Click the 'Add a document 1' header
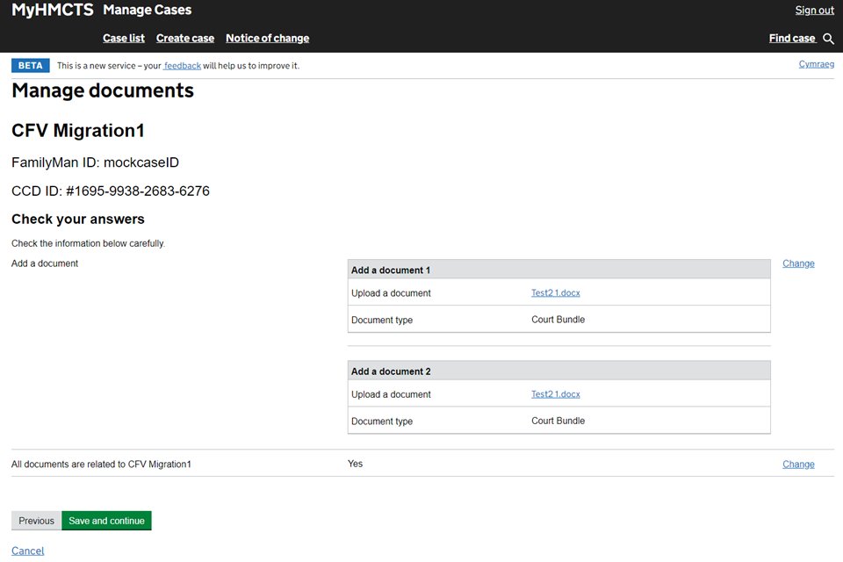Image resolution: width=843 pixels, height=562 pixels. (391, 270)
